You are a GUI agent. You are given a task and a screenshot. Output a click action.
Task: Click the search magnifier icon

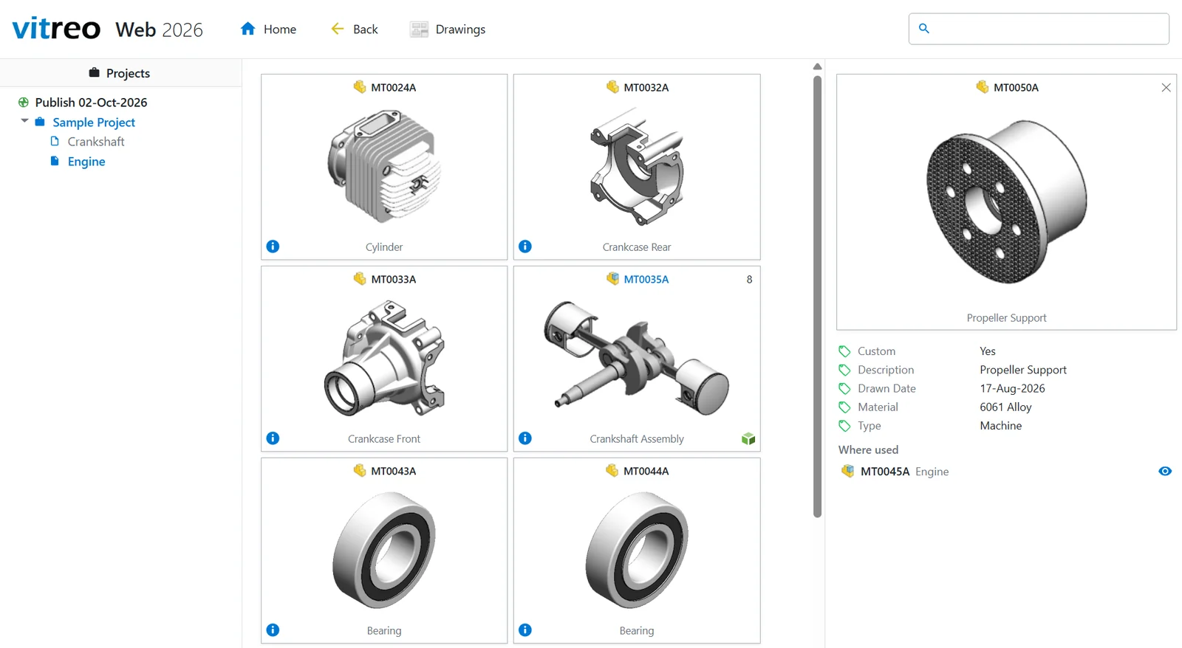(x=924, y=29)
